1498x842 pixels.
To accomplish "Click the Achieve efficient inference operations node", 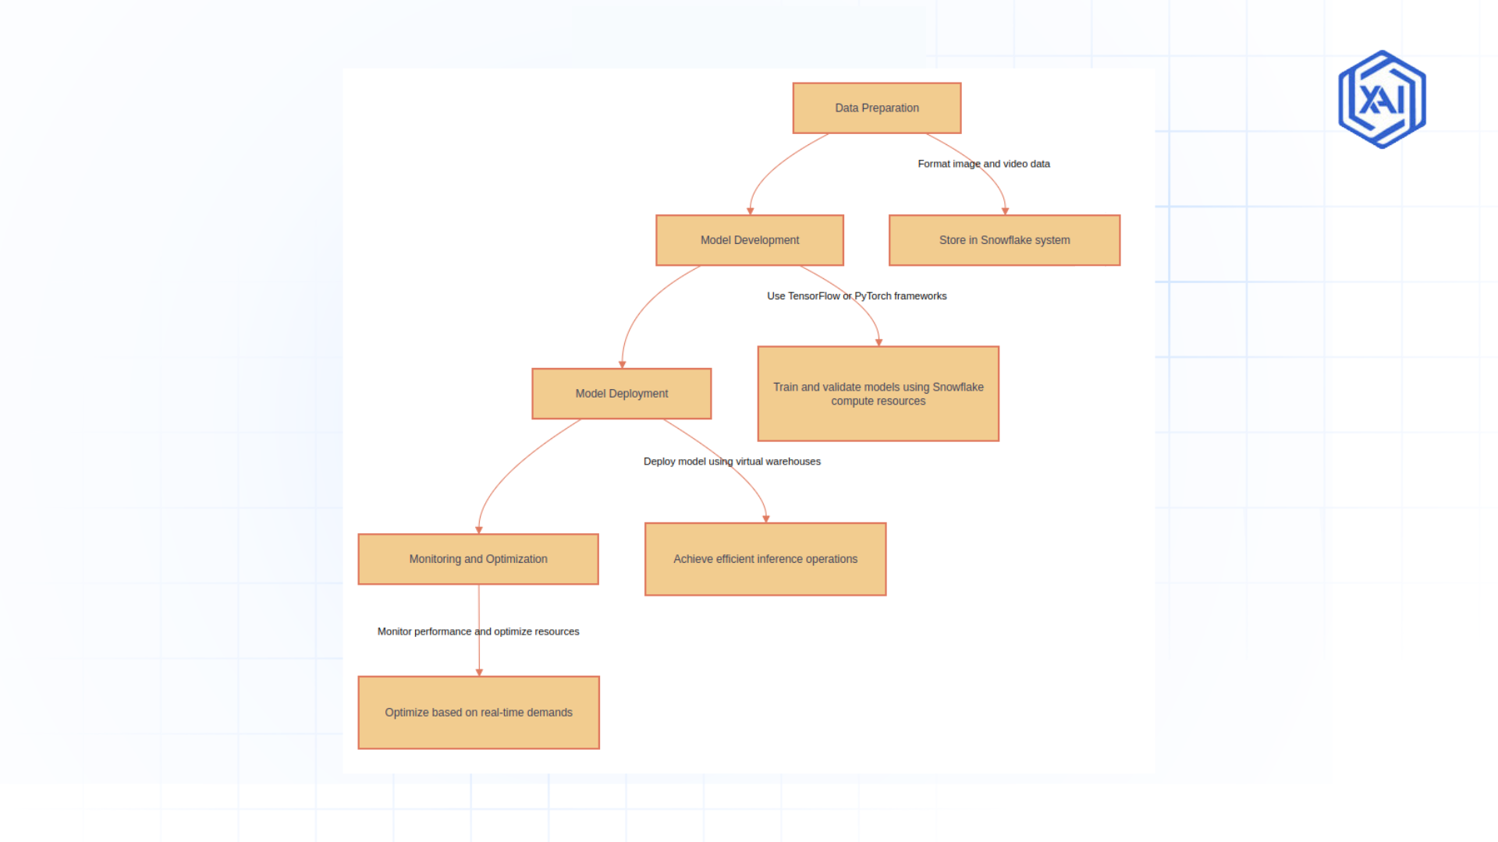I will click(765, 558).
